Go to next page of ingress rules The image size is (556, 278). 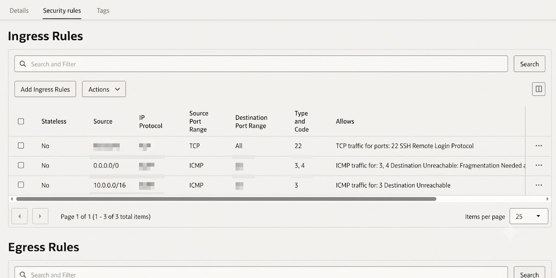(x=40, y=216)
